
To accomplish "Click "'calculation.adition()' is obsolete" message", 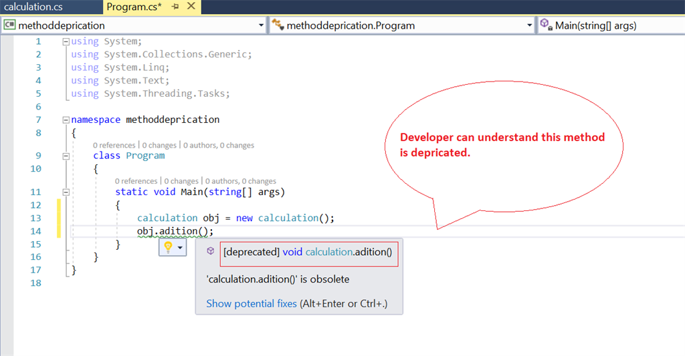I will (278, 279).
